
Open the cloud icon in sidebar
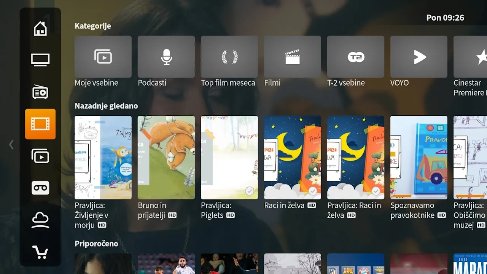pos(40,220)
